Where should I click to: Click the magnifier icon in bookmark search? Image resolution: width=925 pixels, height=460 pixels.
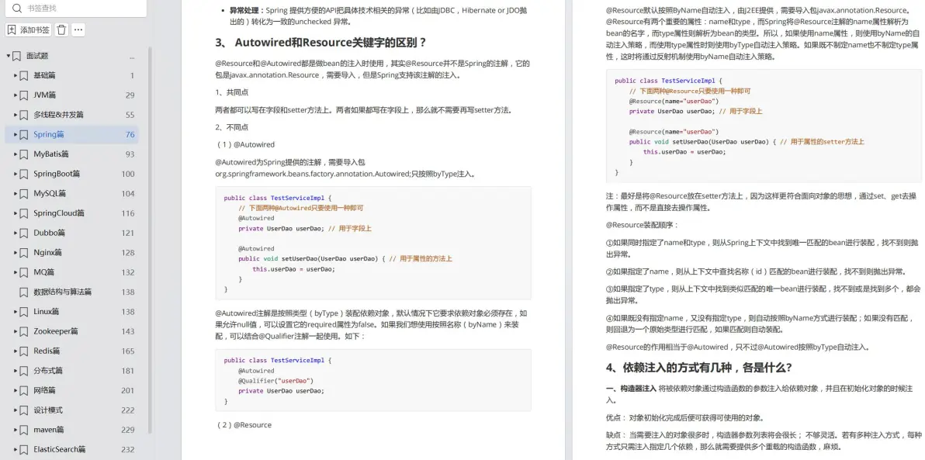point(16,9)
